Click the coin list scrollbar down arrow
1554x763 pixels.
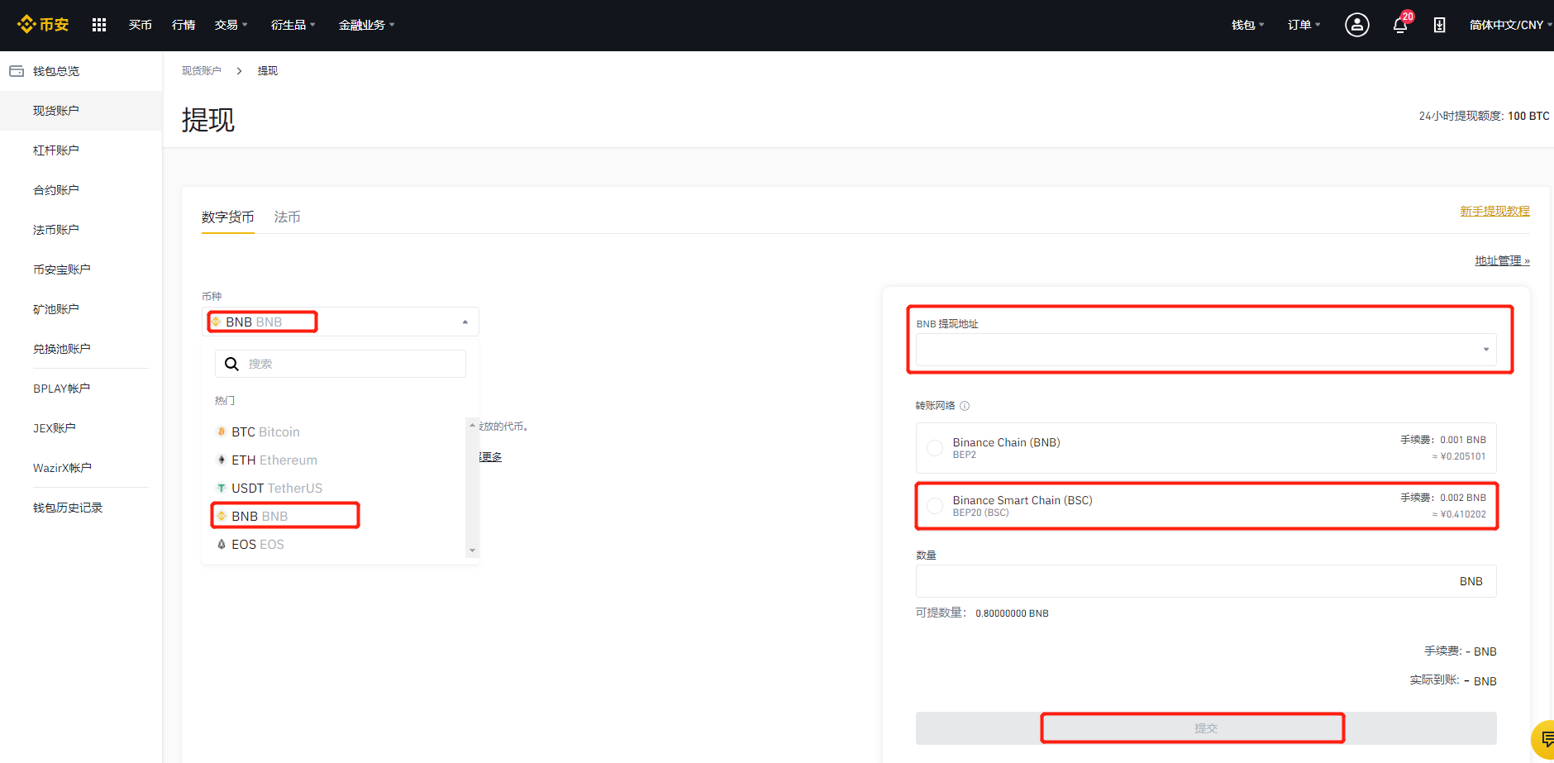(472, 551)
